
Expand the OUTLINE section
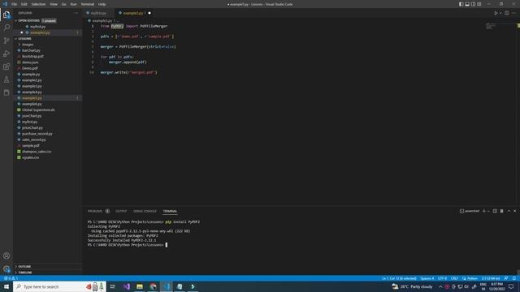(24, 267)
